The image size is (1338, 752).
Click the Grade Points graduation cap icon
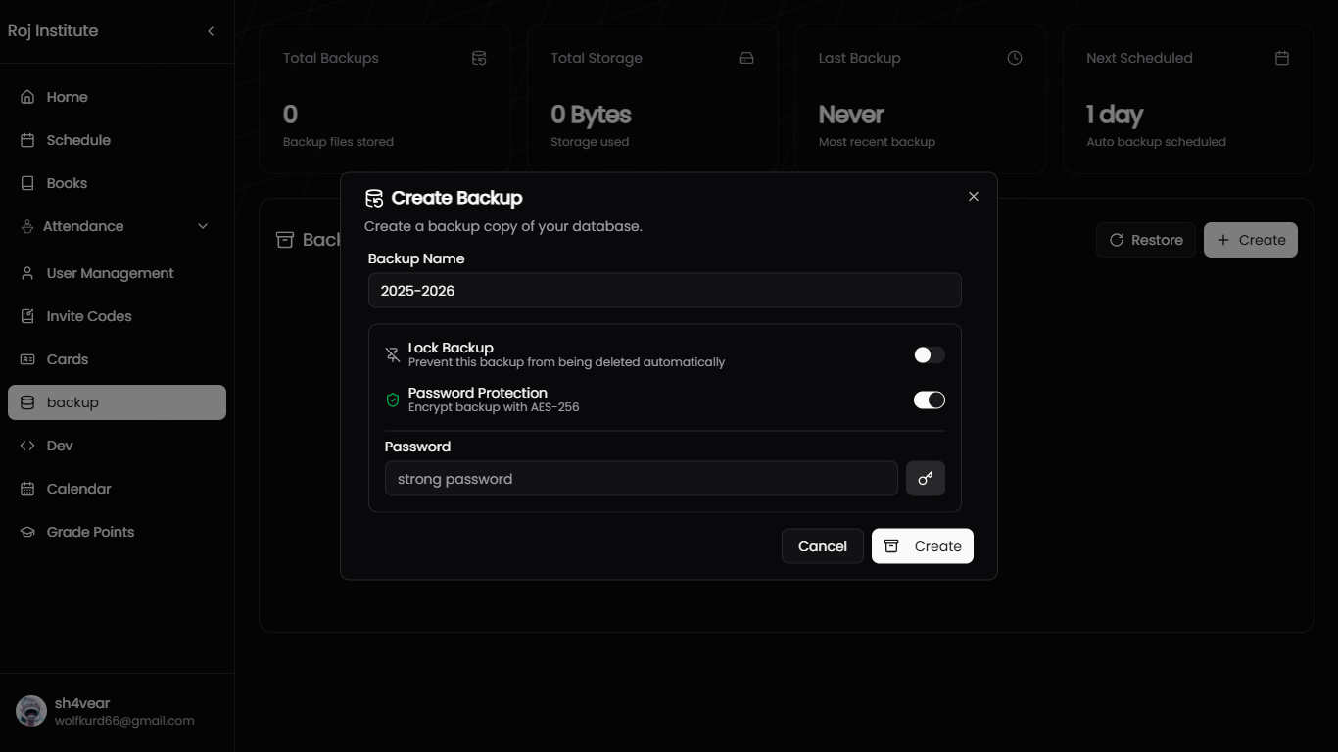[x=27, y=532]
